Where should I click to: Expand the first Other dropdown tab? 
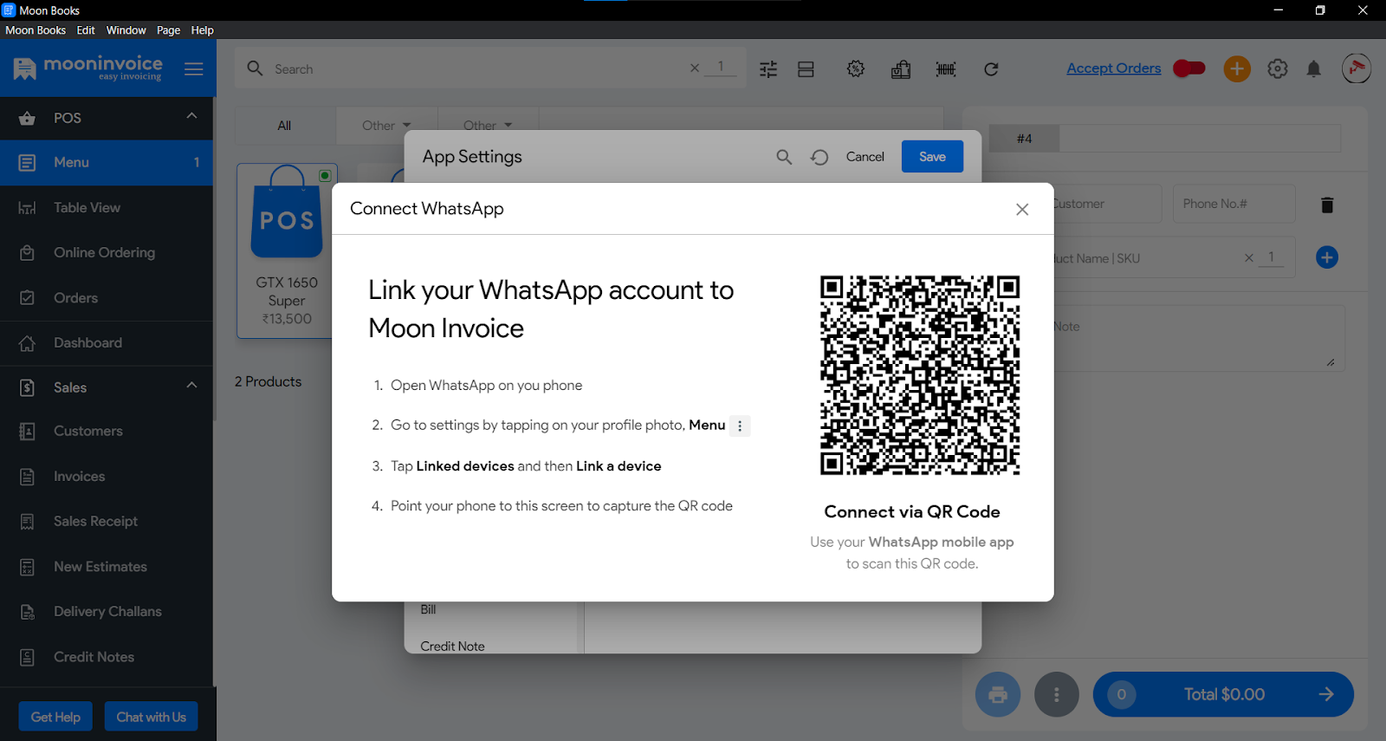386,126
